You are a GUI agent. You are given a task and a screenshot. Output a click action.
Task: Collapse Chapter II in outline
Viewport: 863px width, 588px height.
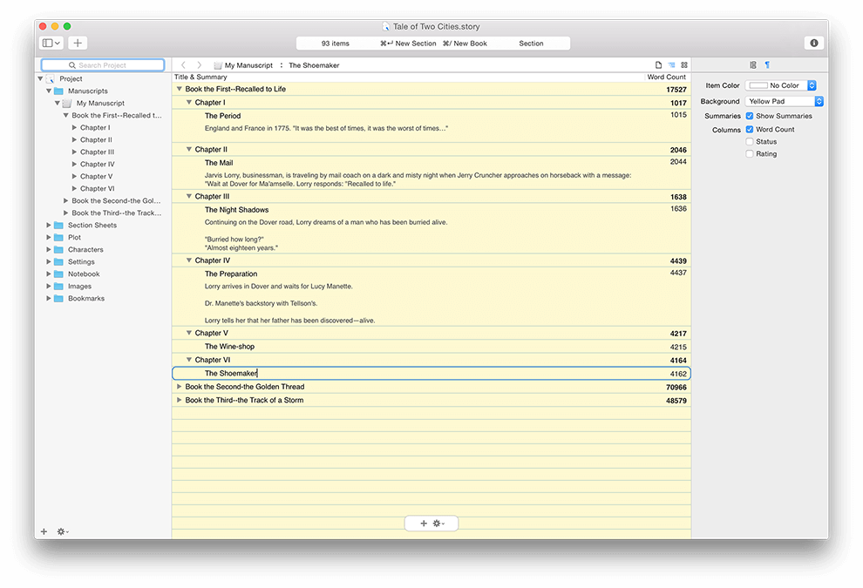click(x=189, y=149)
